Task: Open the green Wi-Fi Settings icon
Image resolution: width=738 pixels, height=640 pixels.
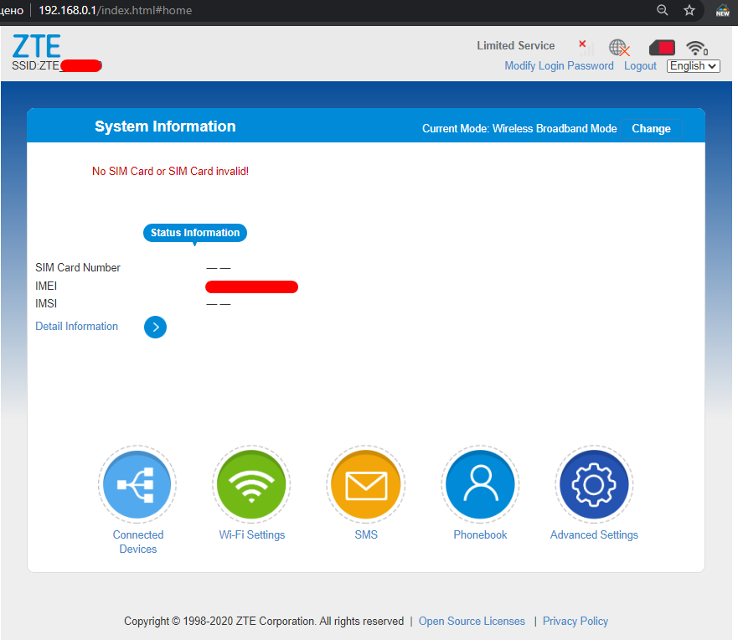Action: 251,484
